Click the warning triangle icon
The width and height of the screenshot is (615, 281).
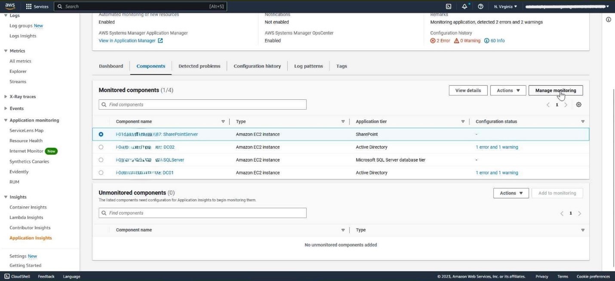coord(456,41)
